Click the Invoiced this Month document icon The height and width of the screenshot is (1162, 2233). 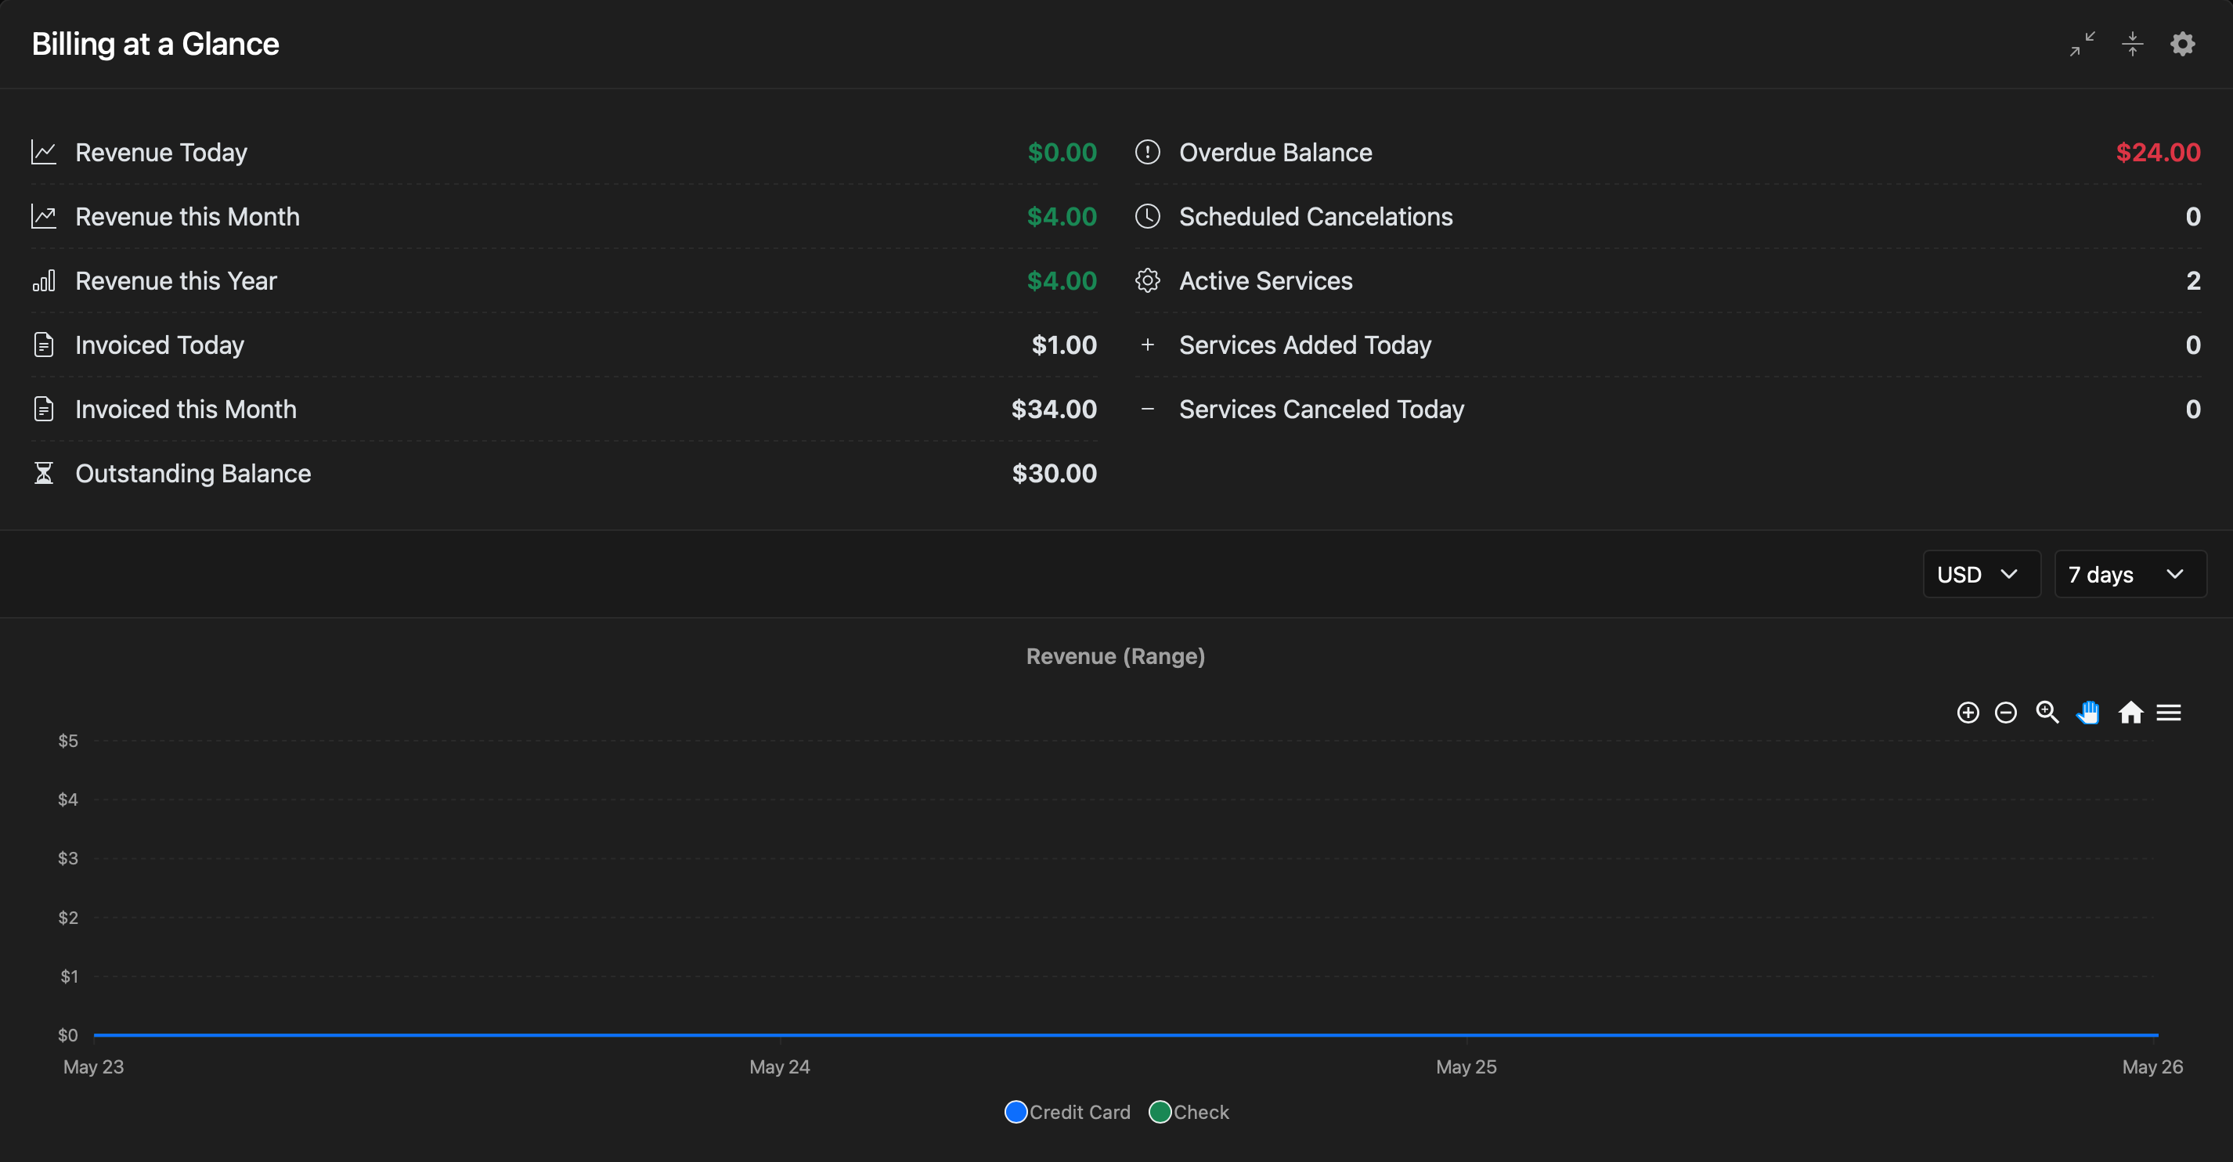pos(44,410)
